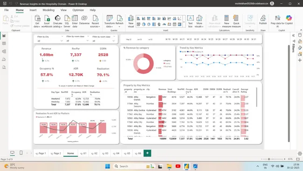Expand the Filters pane
The height and width of the screenshot is (171, 303).
[293, 36]
